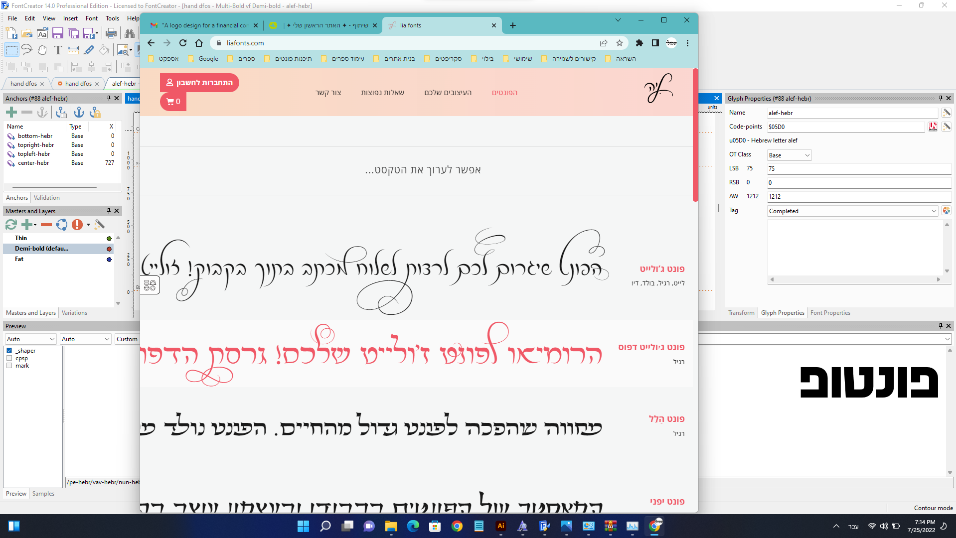Enable the mark feature checkbox
956x538 pixels.
click(9, 366)
